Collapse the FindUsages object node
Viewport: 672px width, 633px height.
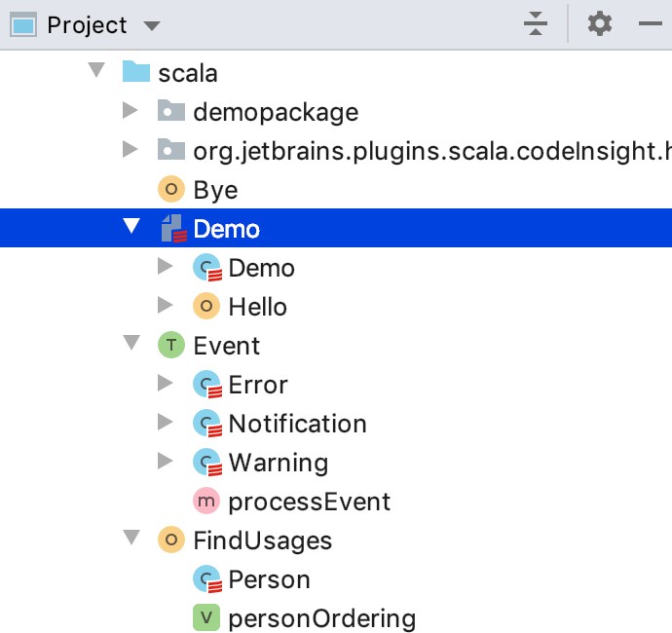130,540
